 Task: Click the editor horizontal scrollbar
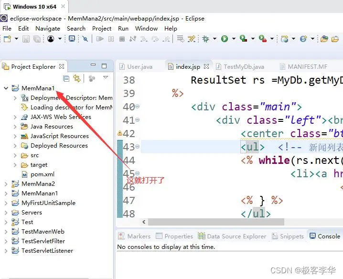pos(216,222)
